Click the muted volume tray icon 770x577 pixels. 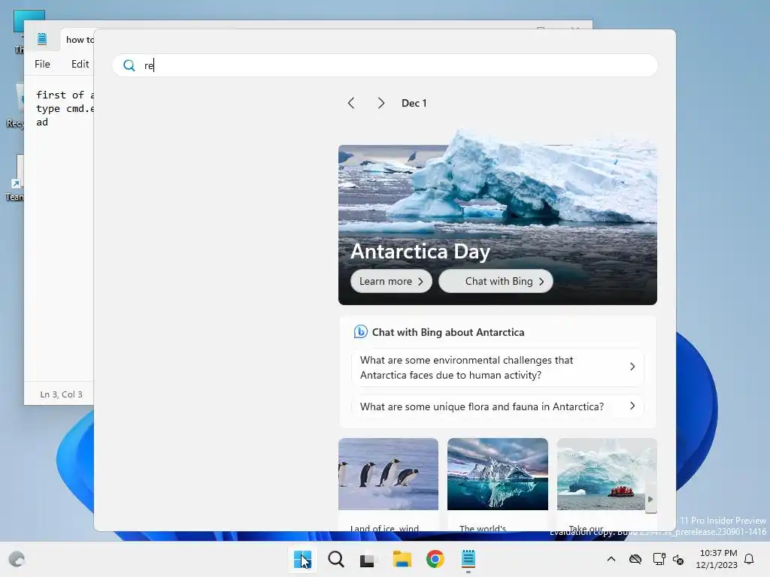pyautogui.click(x=678, y=559)
